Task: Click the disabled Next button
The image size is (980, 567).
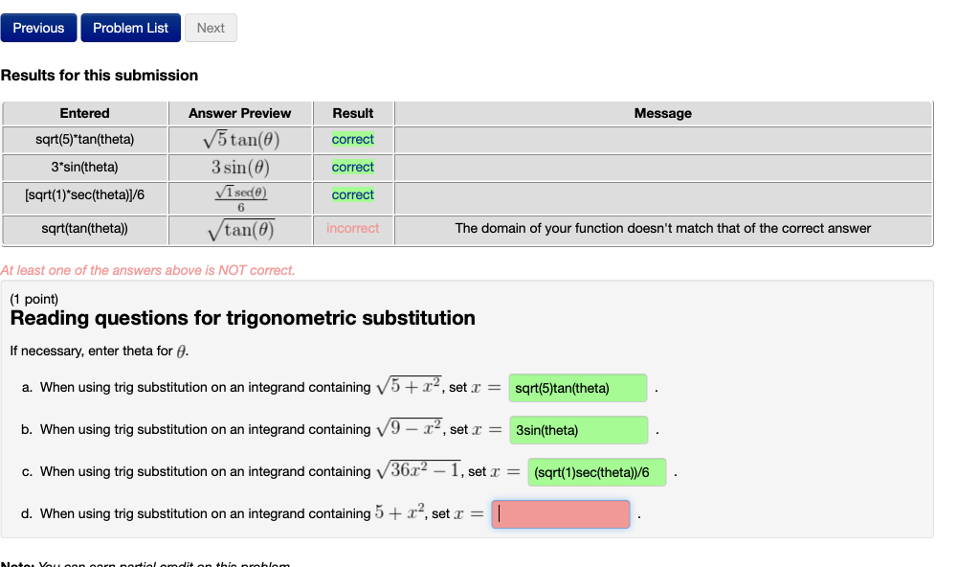Action: pos(211,28)
